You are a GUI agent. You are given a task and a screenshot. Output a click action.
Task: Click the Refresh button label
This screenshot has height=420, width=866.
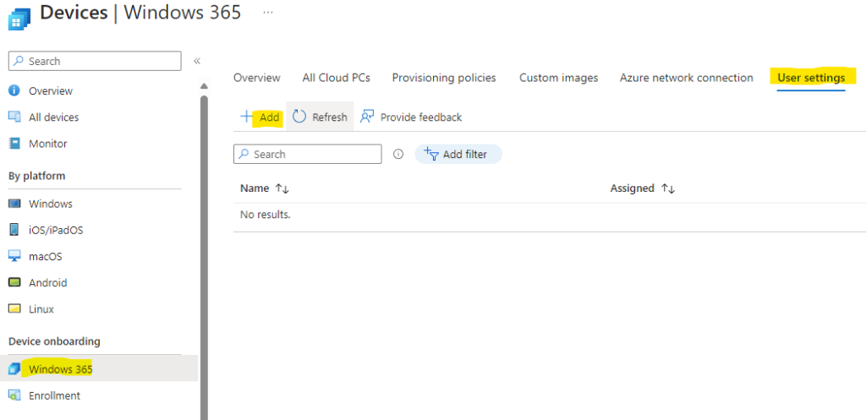tap(330, 117)
